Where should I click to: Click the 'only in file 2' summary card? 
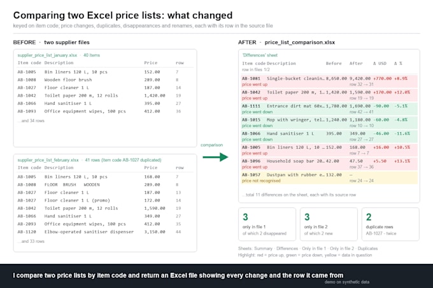(329, 224)
